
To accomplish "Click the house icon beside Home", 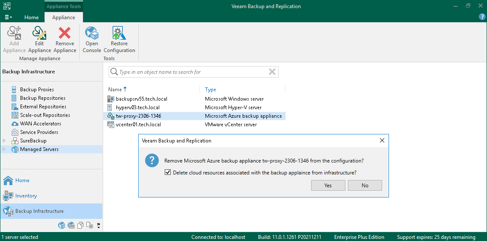I will pyautogui.click(x=8, y=180).
